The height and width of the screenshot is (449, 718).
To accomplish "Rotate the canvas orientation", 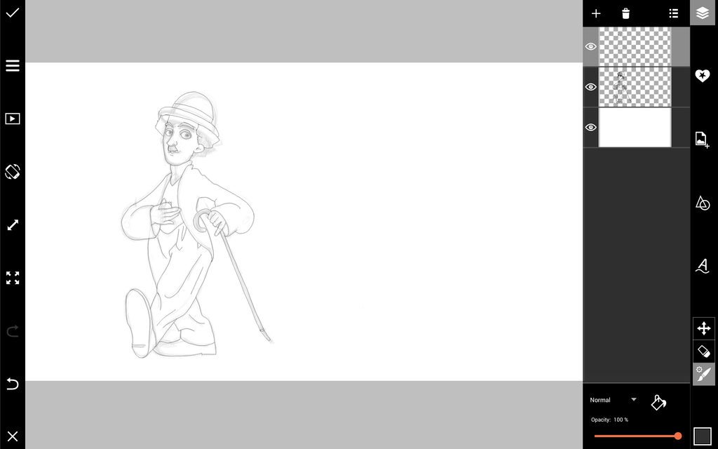I will coord(13,172).
